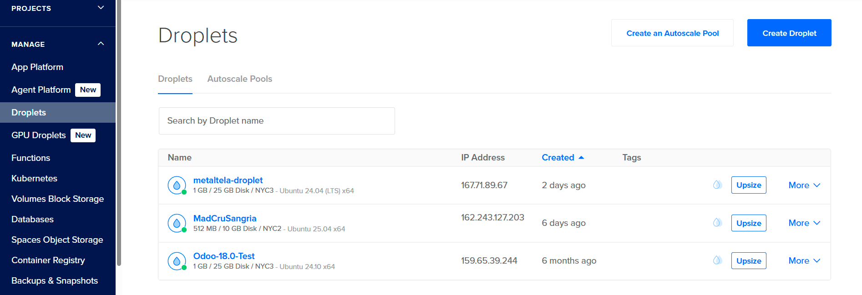Click the New badge beside Agent Platform

tap(88, 90)
